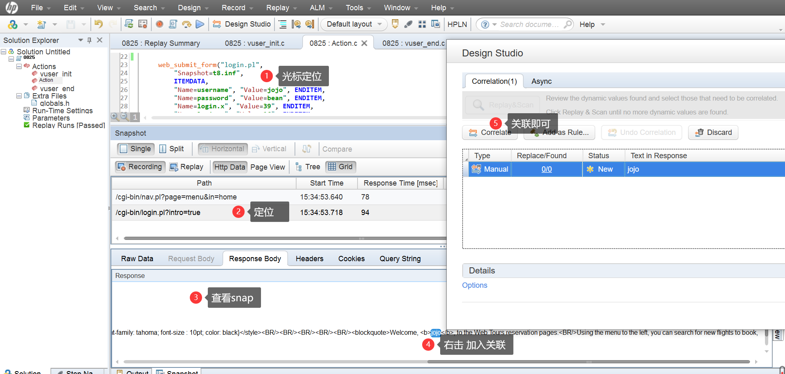Select Split snapshot view
The height and width of the screenshot is (374, 785).
pyautogui.click(x=171, y=149)
